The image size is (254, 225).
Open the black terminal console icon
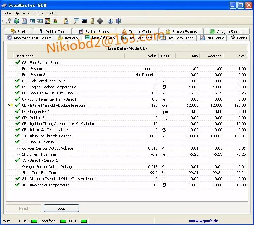(84, 21)
